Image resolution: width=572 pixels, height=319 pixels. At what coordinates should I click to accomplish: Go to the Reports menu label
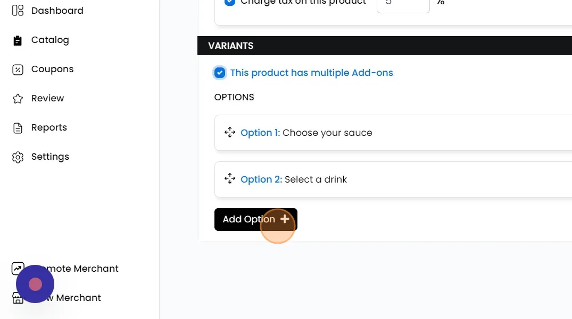tap(49, 127)
